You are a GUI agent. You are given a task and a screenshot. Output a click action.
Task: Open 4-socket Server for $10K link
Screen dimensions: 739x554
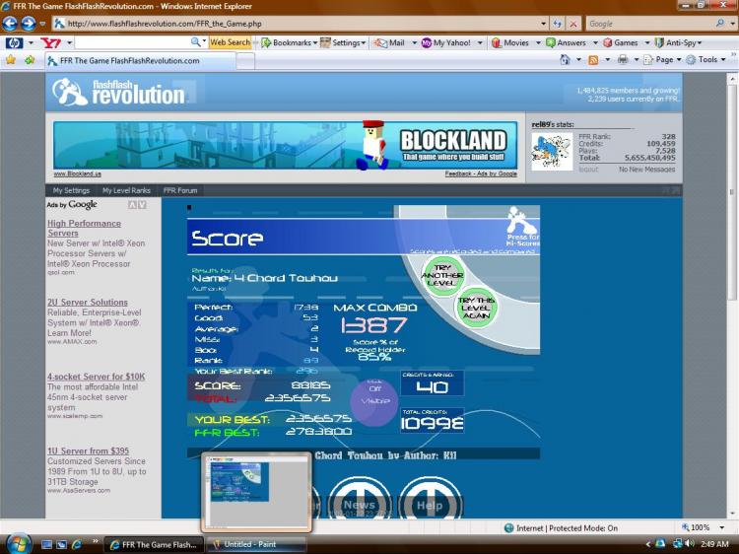point(97,377)
